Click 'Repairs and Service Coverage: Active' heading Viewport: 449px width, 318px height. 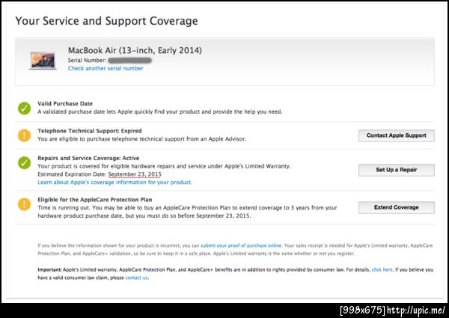click(88, 158)
